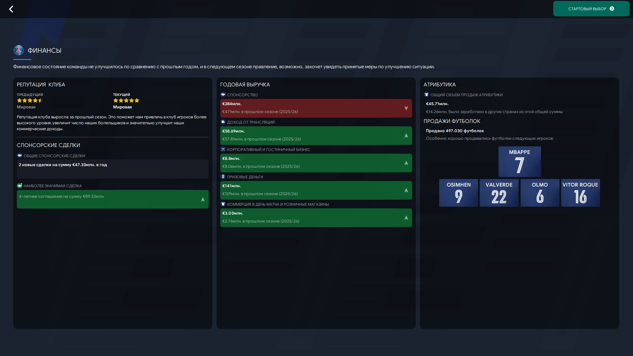Select the VITOR ROQUE 16 shirt tile
The width and height of the screenshot is (633, 356).
click(581, 193)
